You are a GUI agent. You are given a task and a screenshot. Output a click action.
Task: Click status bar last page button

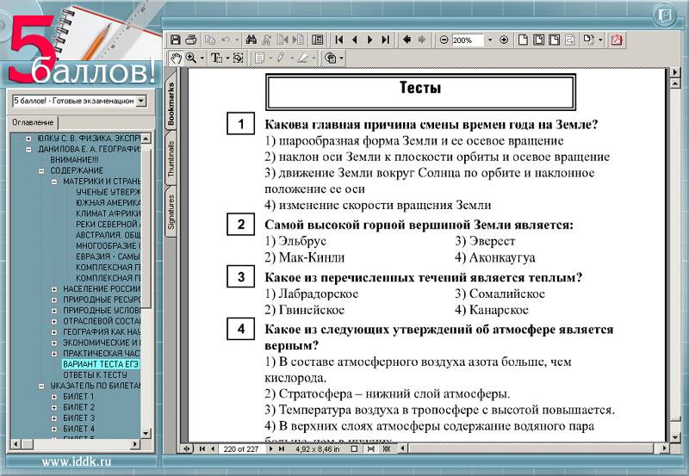[x=282, y=448]
